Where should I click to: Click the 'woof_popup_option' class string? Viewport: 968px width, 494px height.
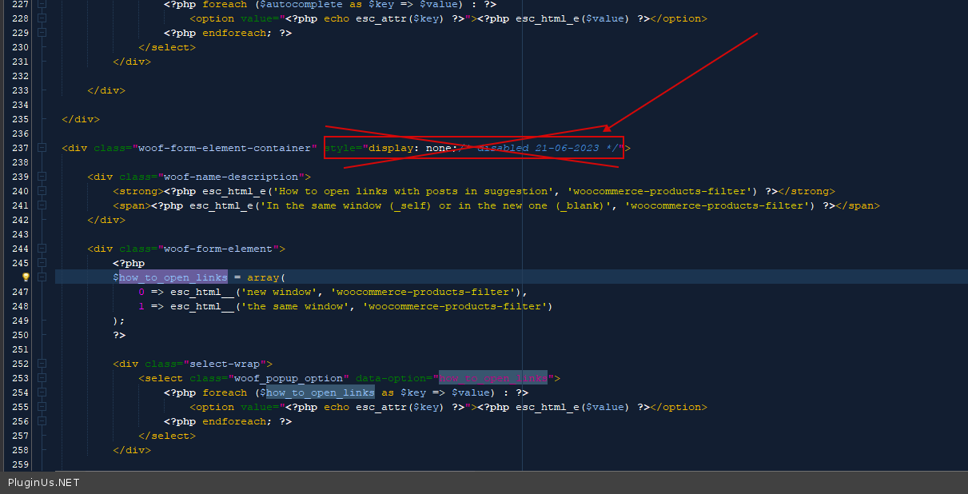tap(291, 378)
